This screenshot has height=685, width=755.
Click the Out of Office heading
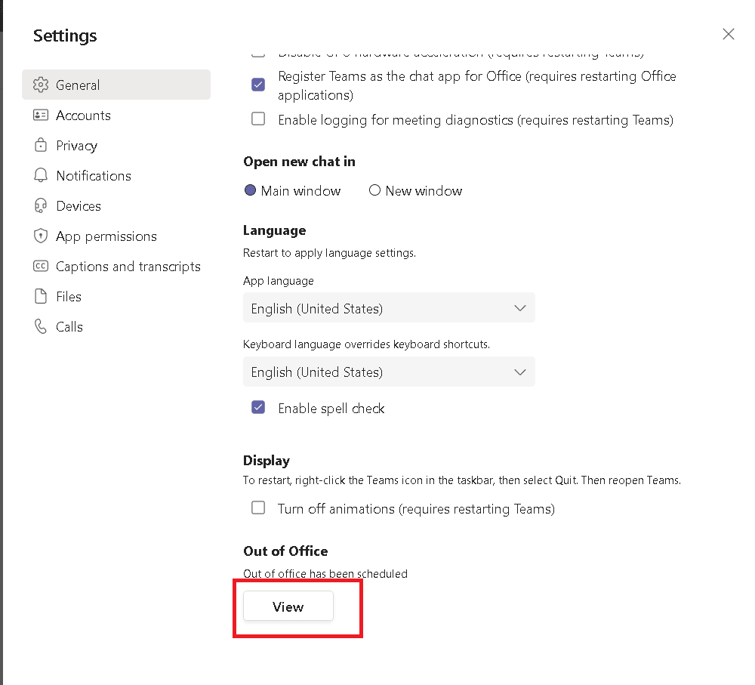285,551
